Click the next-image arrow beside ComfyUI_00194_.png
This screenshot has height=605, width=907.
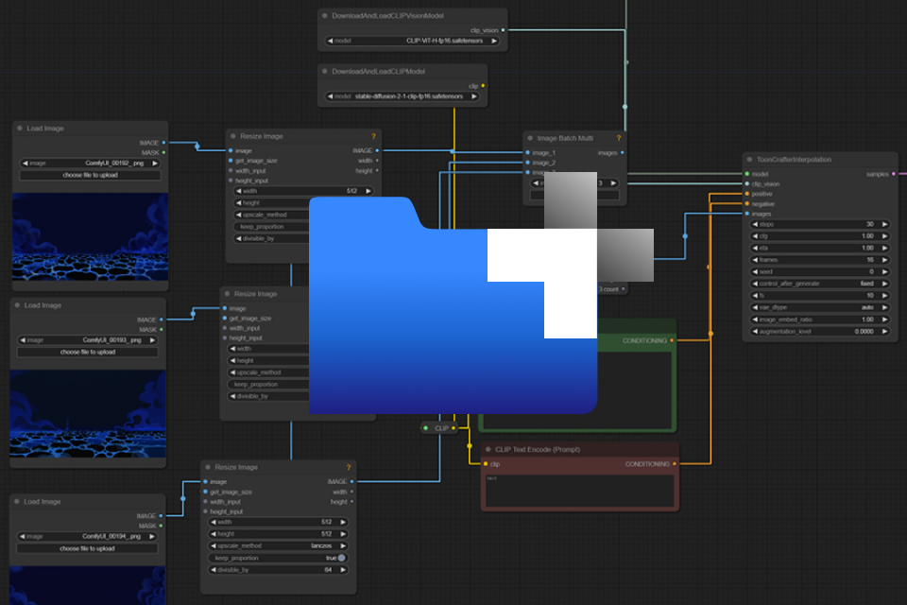152,536
